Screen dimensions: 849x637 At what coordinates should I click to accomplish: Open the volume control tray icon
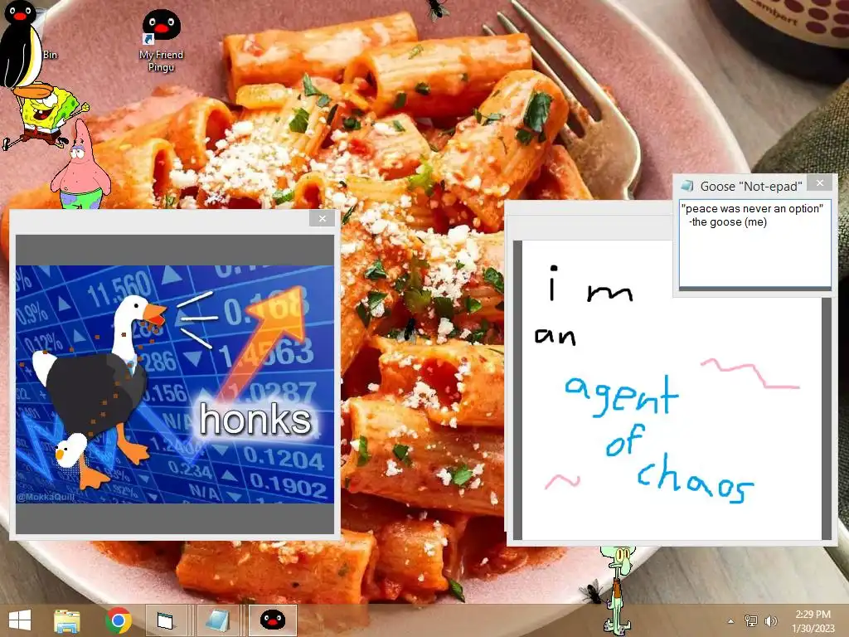click(770, 621)
